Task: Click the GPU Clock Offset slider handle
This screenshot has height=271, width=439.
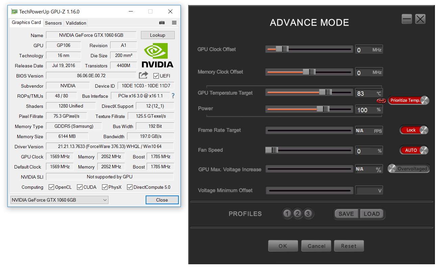Action: pyautogui.click(x=282, y=49)
